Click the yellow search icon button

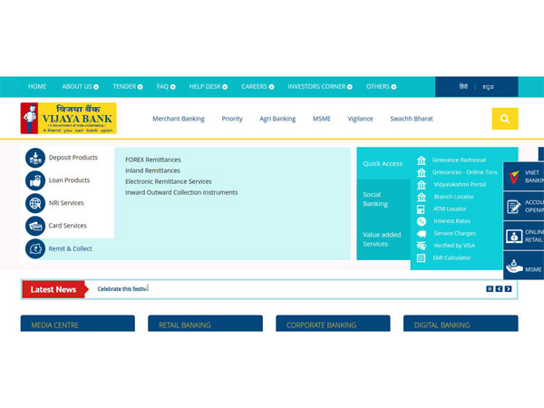tap(504, 119)
